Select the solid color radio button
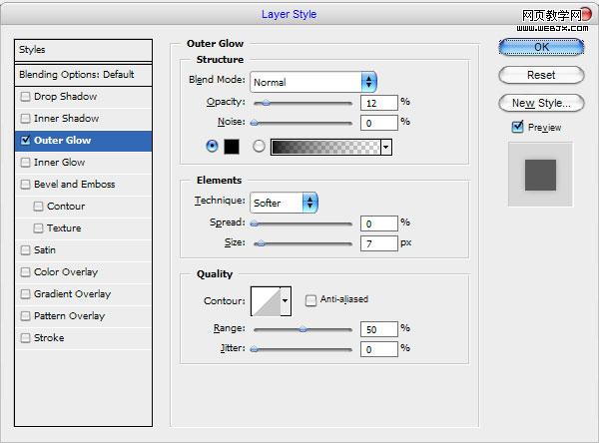The image size is (599, 443). tap(211, 146)
